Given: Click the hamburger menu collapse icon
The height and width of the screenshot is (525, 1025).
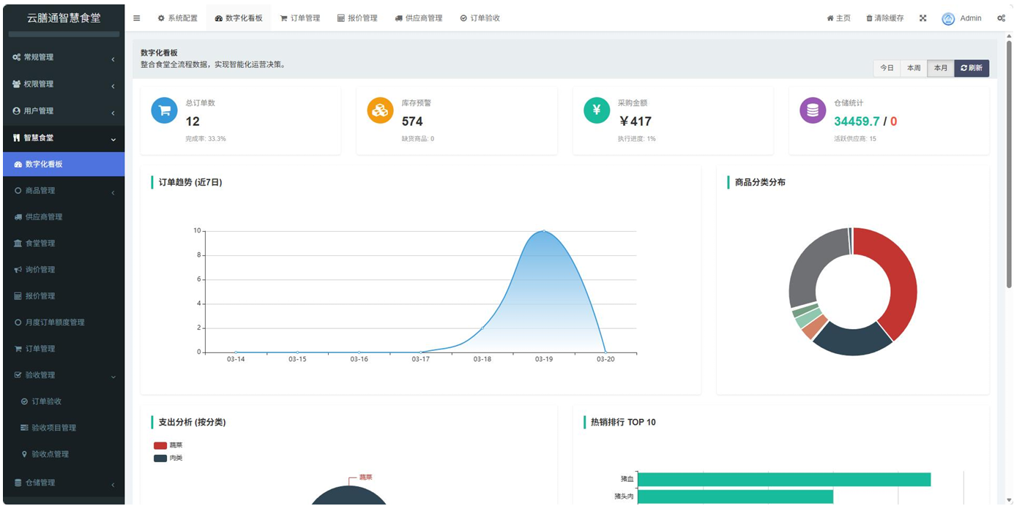Looking at the screenshot, I should click(x=136, y=18).
